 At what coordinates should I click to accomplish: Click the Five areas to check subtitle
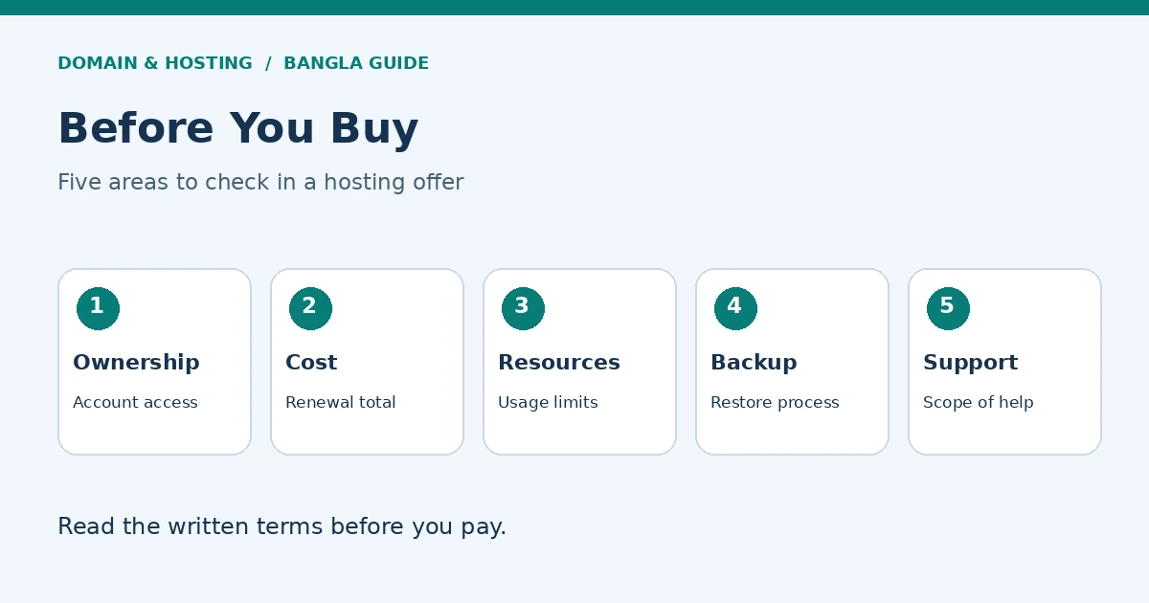(x=260, y=182)
